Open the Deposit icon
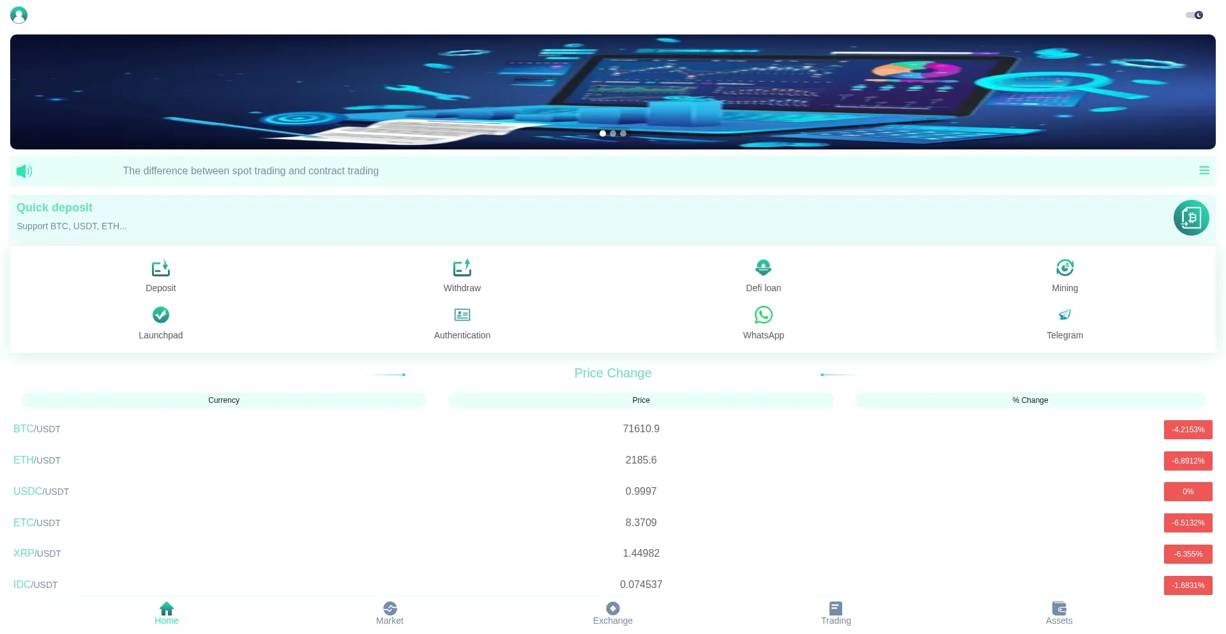 [x=161, y=268]
